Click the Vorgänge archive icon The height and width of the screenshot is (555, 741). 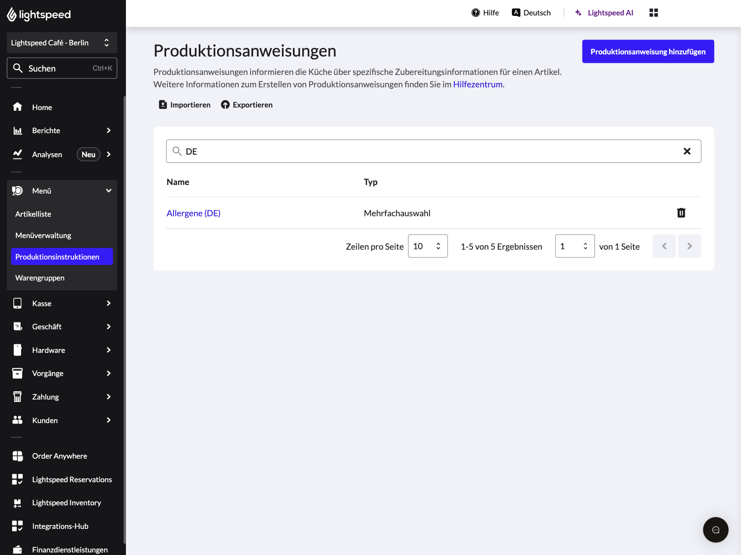[18, 373]
